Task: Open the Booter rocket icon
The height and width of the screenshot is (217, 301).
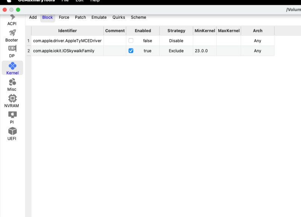Action: click(12, 33)
